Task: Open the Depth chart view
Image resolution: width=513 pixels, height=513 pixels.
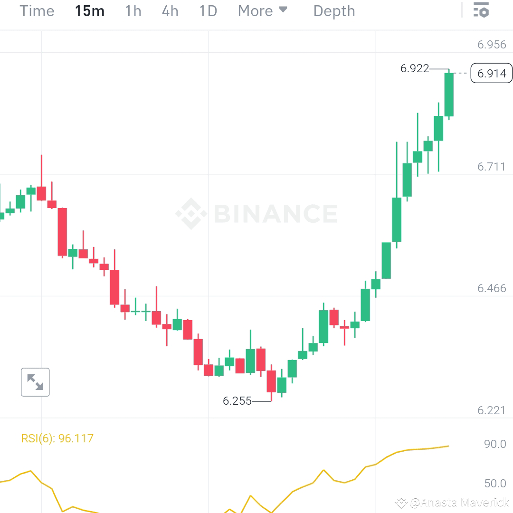Action: tap(334, 11)
